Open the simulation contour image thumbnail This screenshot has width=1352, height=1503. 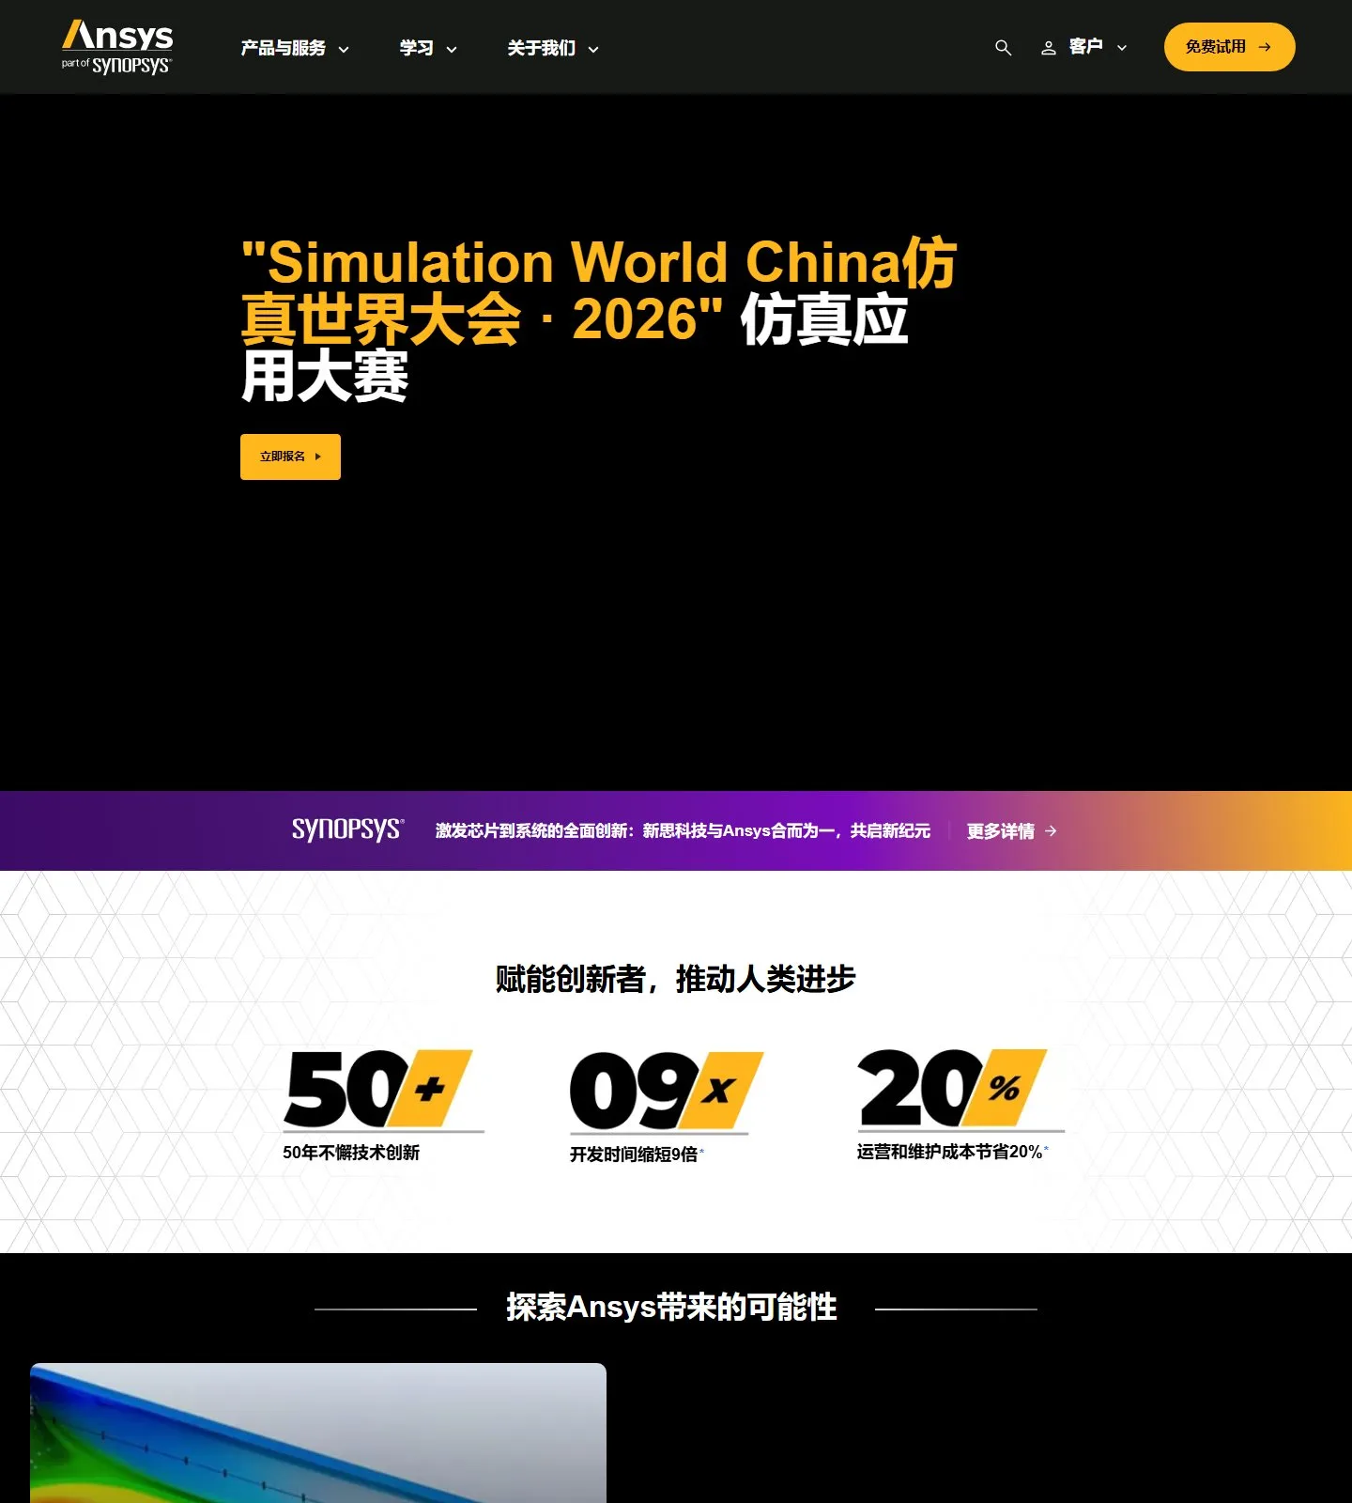click(x=318, y=1433)
